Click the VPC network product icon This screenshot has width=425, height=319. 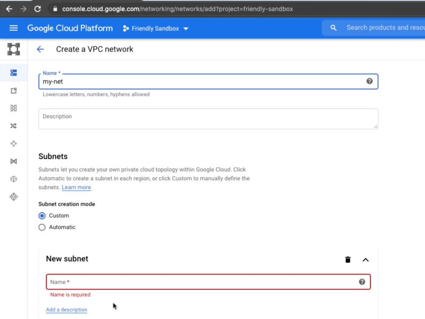click(x=14, y=49)
